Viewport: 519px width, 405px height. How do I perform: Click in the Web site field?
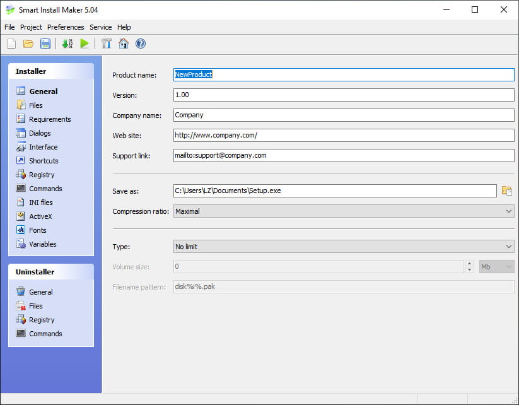(344, 136)
